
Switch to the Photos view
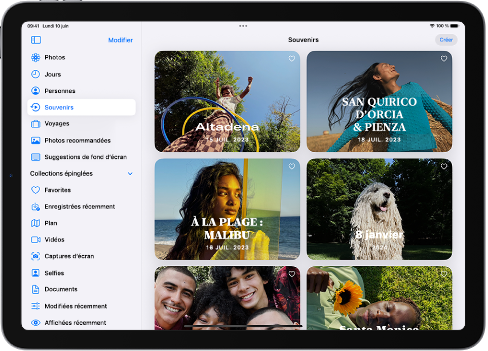(x=56, y=57)
